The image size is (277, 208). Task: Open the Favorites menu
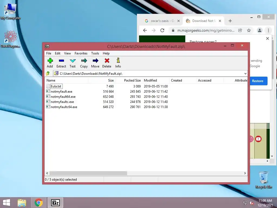(81, 53)
